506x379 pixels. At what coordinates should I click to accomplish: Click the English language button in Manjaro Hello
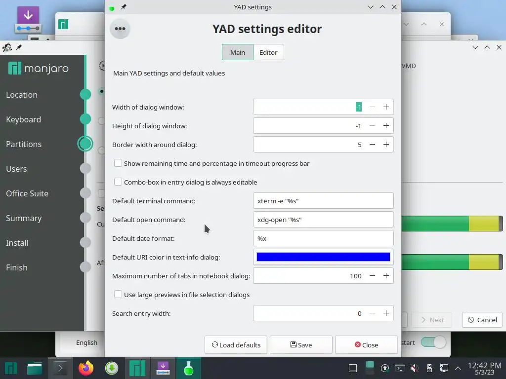click(86, 342)
